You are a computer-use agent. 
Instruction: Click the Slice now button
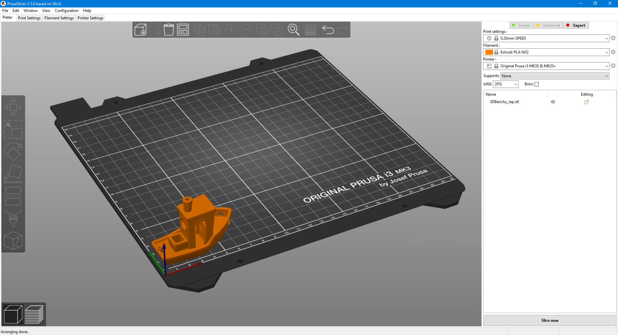pos(549,320)
